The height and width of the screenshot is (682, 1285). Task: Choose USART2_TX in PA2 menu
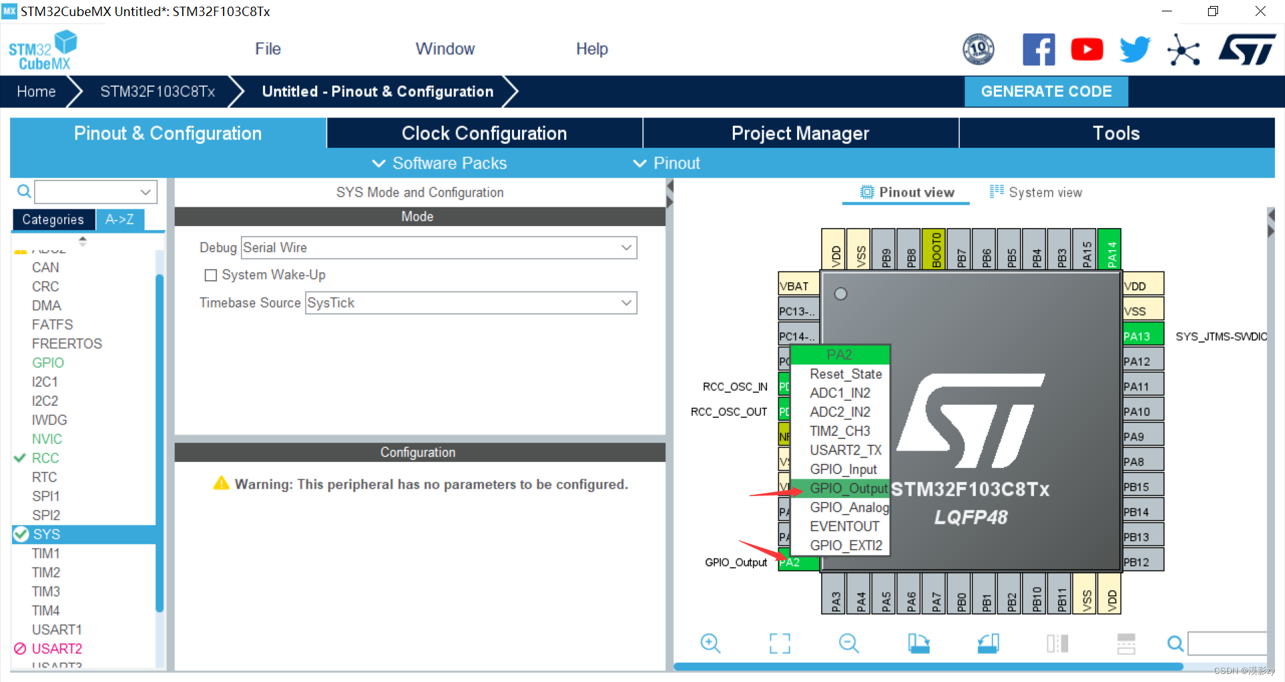click(841, 450)
